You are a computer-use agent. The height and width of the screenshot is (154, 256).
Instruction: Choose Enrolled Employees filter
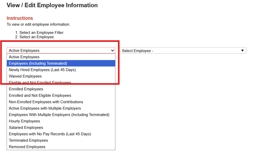point(26,89)
